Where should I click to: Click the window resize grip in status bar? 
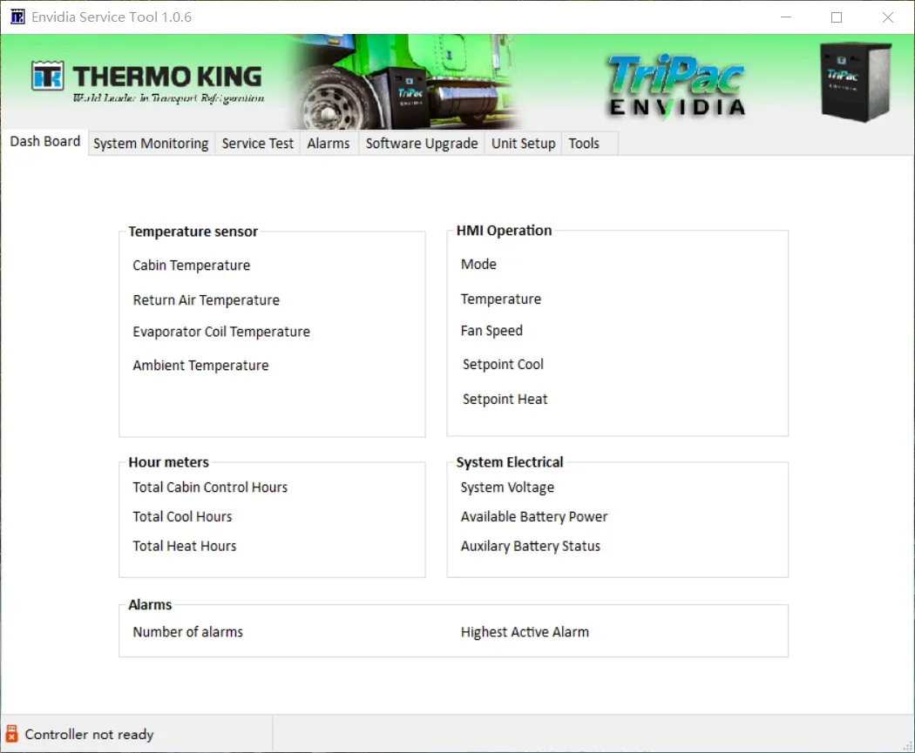pos(907,746)
